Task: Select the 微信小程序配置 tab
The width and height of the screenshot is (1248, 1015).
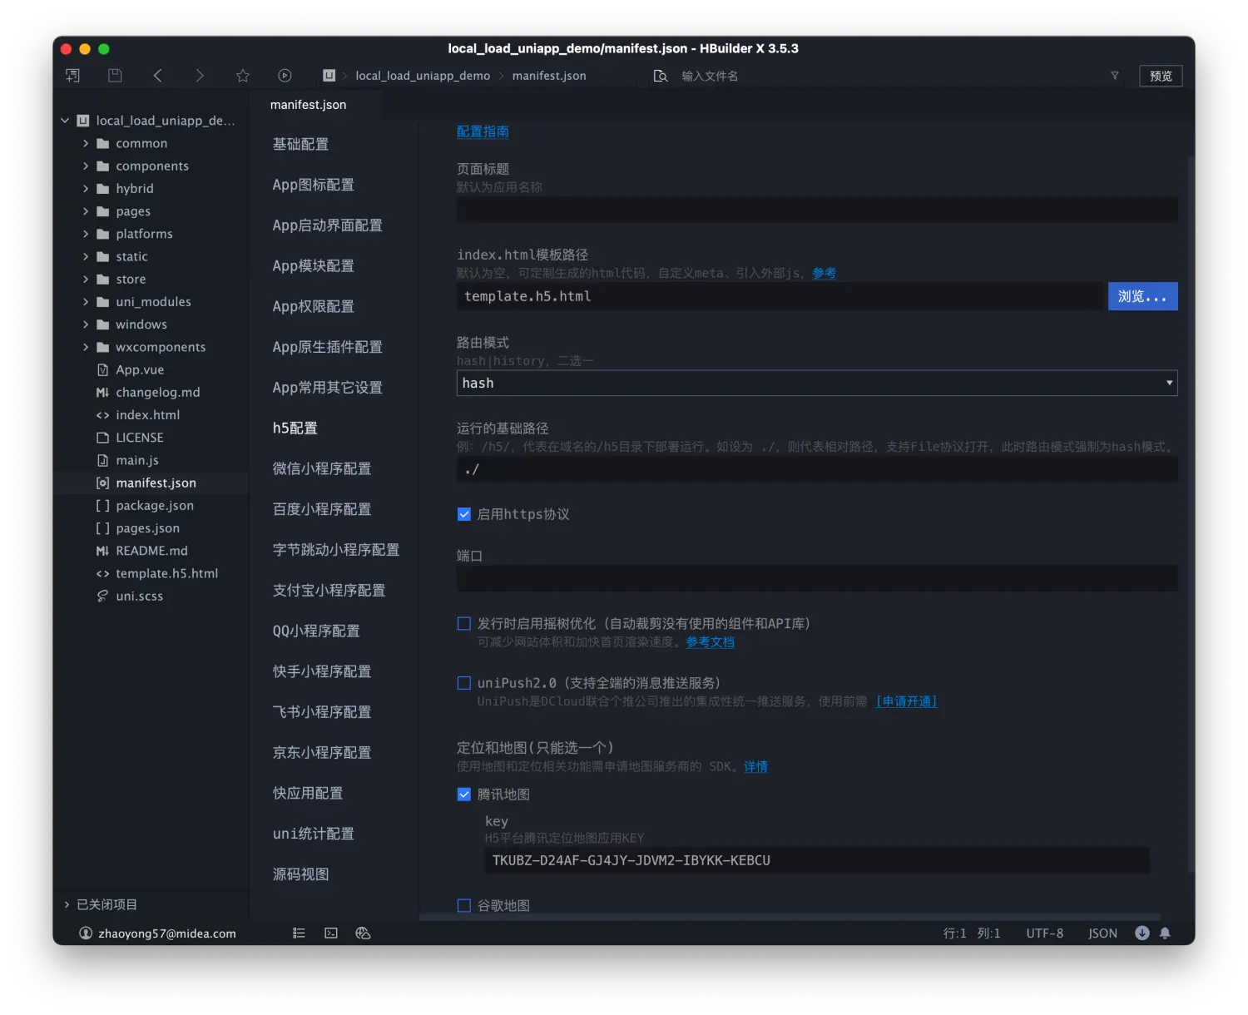Action: click(321, 468)
